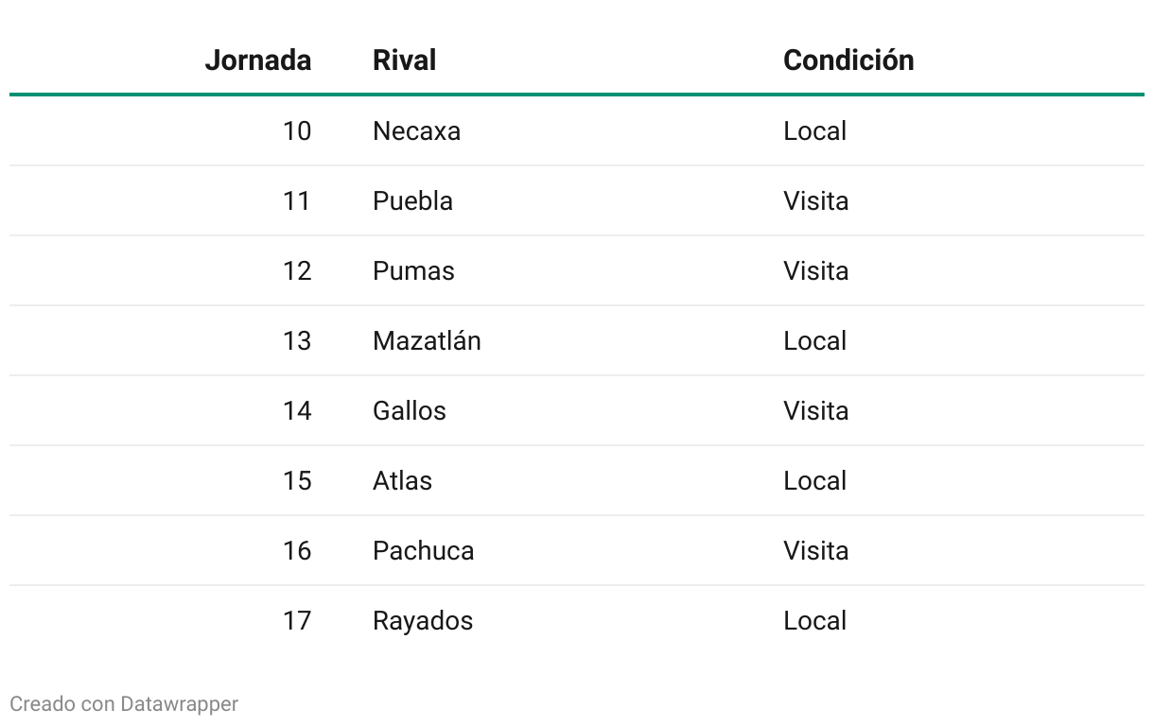Click the Gallos rival name
This screenshot has width=1154, height=726.
409,410
